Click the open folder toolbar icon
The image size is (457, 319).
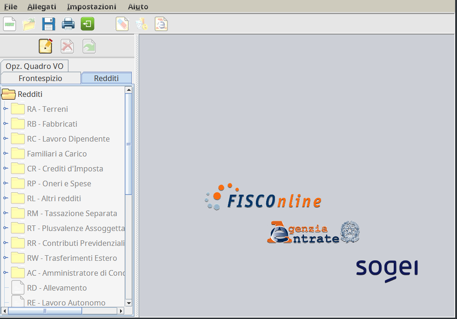(29, 24)
